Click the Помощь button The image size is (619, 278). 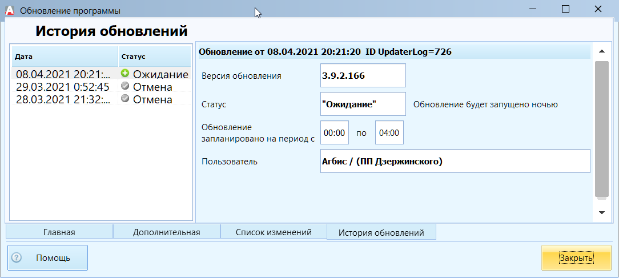pos(48,258)
